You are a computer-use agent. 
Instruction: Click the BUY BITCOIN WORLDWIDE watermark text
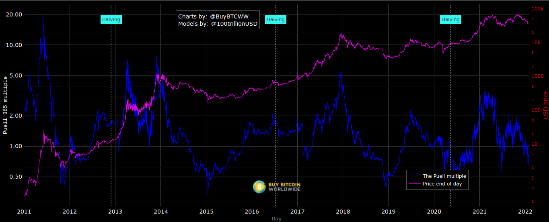284,187
